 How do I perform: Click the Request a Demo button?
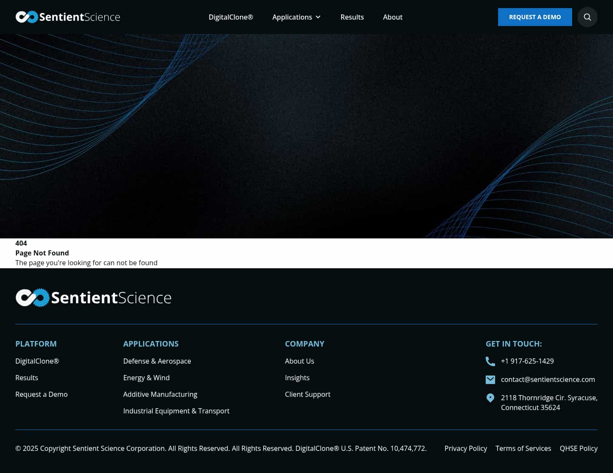pyautogui.click(x=535, y=17)
